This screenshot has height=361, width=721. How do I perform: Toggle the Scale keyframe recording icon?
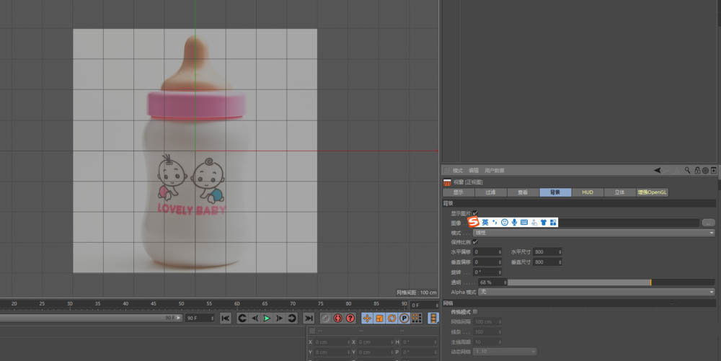point(379,318)
